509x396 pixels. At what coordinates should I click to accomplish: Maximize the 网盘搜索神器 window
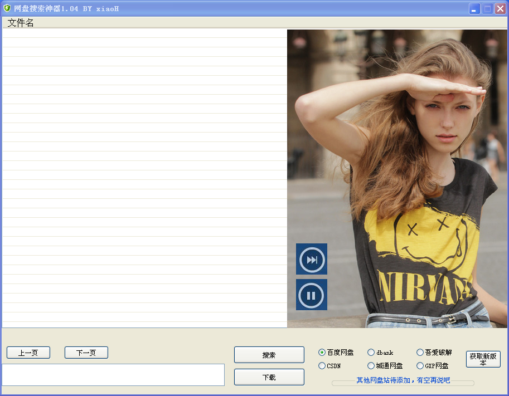tap(487, 9)
